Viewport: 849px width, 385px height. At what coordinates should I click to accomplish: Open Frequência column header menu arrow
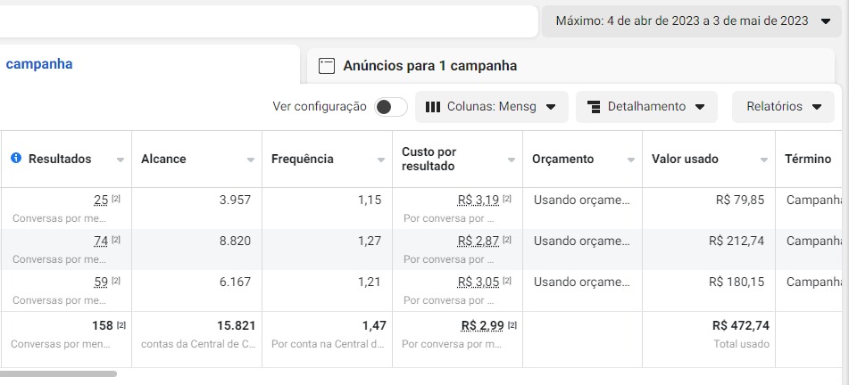381,160
